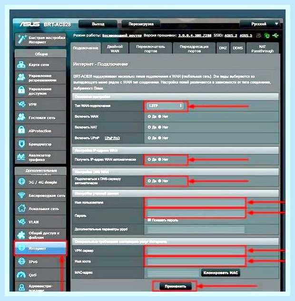Viewport: 295px width, 301px height.
Task: Open VLAN sidebar icon
Action: pyautogui.click(x=21, y=222)
